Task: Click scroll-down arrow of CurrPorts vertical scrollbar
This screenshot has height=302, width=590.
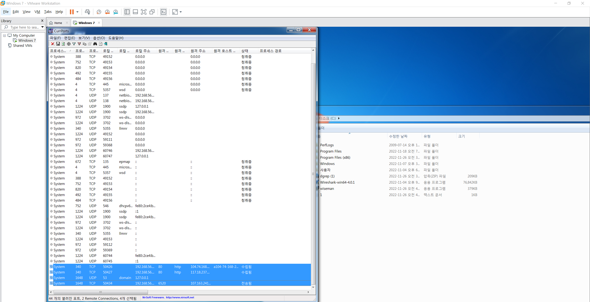Action: click(313, 287)
